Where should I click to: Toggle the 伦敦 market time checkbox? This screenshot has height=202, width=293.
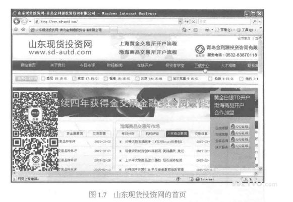tap(210, 79)
